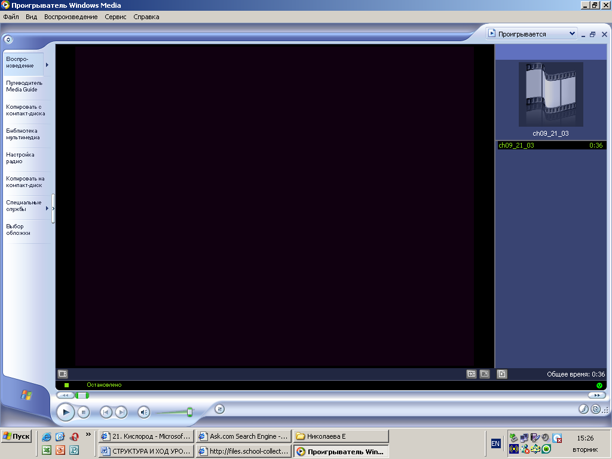Expand the Воспроизведение tab arrow
Image resolution: width=612 pixels, height=459 pixels.
click(x=47, y=65)
